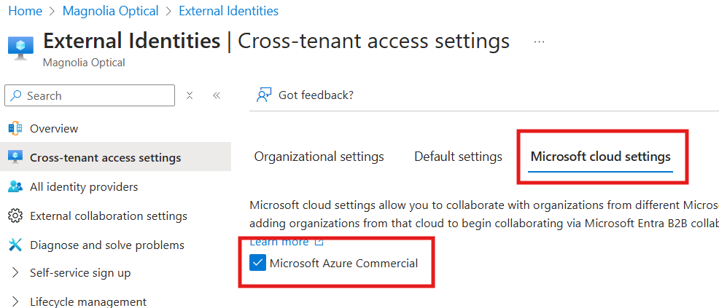Expand the Lifecycle management section
This screenshot has height=308, width=719.
(x=15, y=301)
